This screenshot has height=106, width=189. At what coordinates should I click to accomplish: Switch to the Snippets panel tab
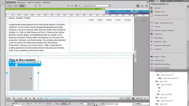click(x=170, y=1)
